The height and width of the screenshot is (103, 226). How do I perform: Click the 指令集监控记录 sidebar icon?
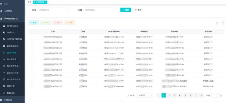click(x=4, y=79)
